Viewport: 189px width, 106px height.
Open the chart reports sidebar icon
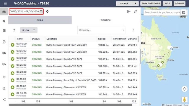tap(4, 31)
